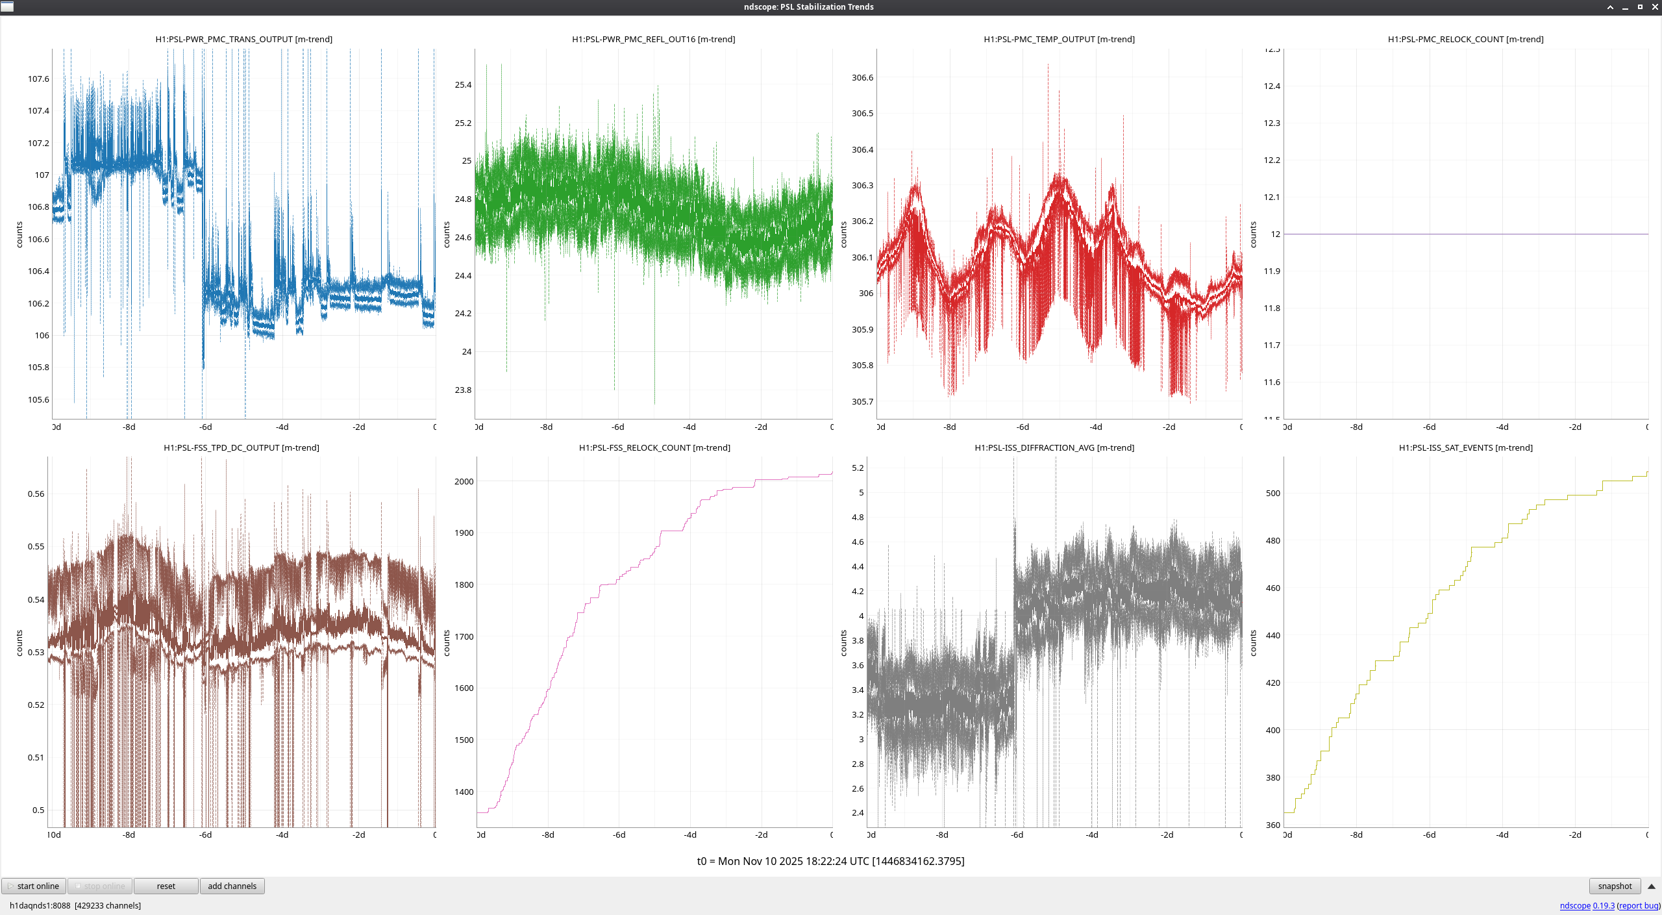Shade the window with the up-chevron icon
The height and width of the screenshot is (915, 1662).
point(1610,6)
